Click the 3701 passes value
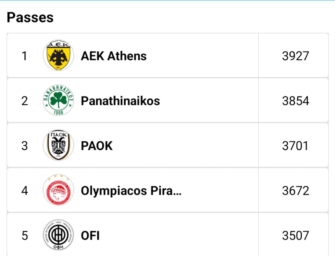This screenshot has height=256, width=335. (295, 146)
